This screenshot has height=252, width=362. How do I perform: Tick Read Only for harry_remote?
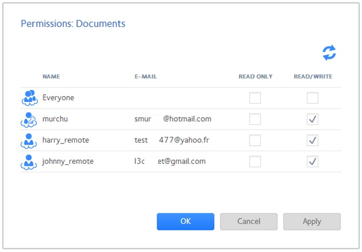(x=255, y=140)
